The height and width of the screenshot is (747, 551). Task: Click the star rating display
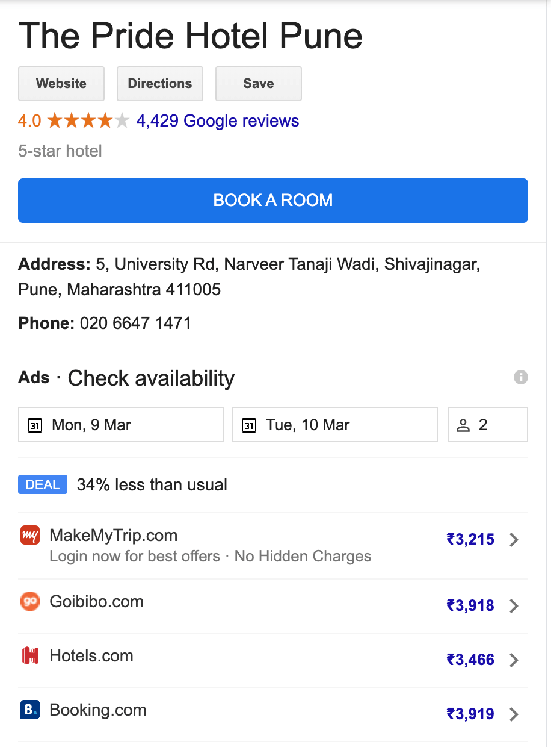pyautogui.click(x=88, y=121)
